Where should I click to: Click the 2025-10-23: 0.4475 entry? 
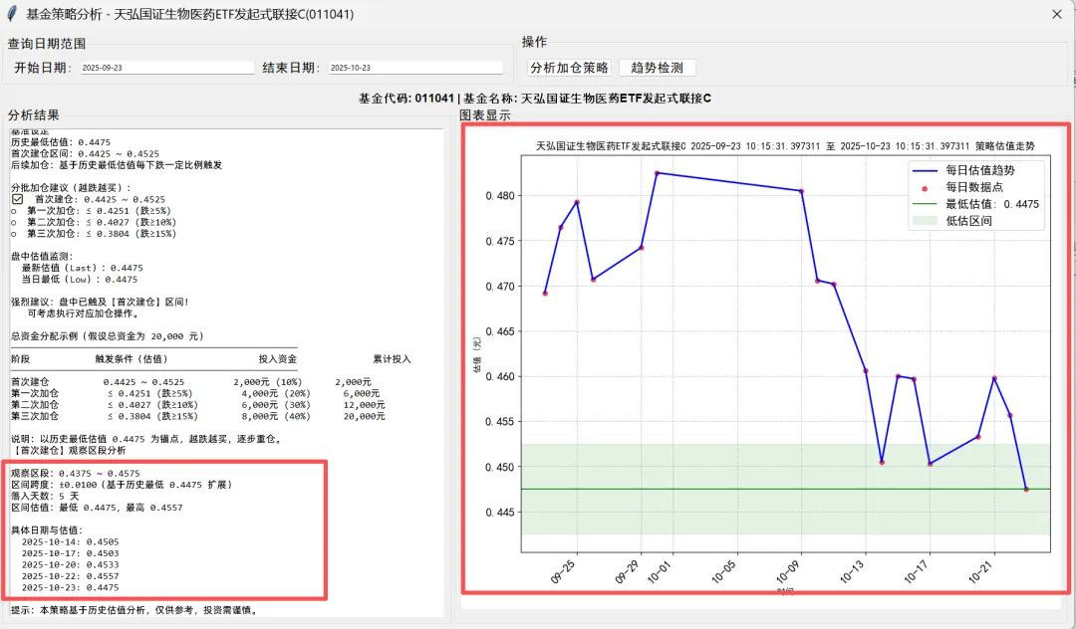point(70,588)
